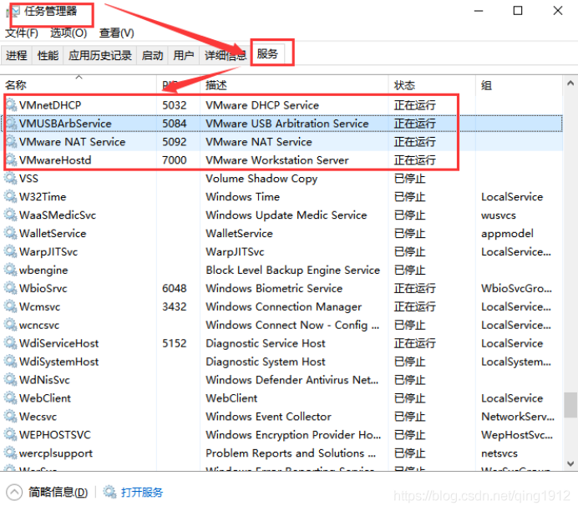Sort services by the 名称 column header

tap(79, 85)
